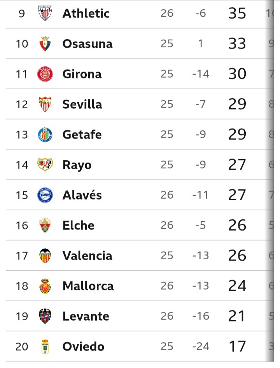Click the Girona club crest icon
Image resolution: width=280 pixels, height=368 pixels.
click(45, 74)
